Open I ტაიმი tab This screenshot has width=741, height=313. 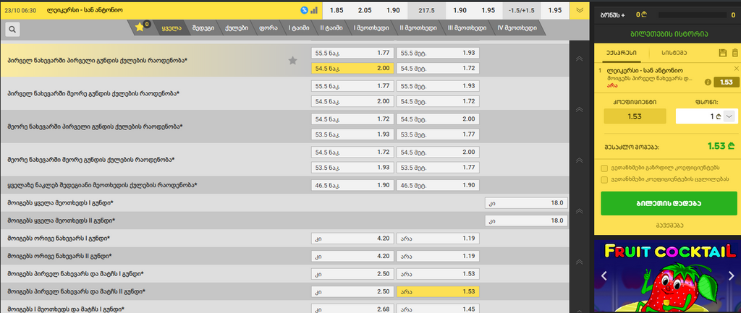(299, 28)
